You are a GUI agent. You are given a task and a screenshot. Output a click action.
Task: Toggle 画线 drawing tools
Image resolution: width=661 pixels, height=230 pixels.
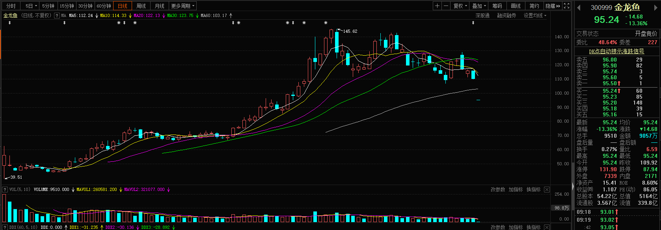516,6
